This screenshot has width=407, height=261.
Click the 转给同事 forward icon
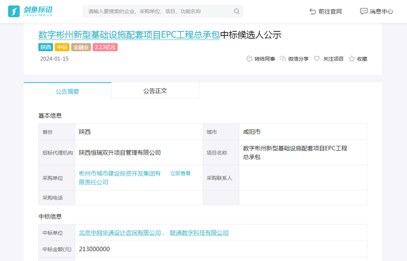[249, 59]
